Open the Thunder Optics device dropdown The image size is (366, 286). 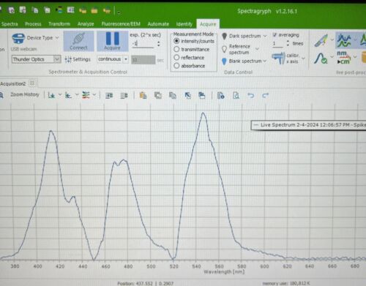point(57,59)
